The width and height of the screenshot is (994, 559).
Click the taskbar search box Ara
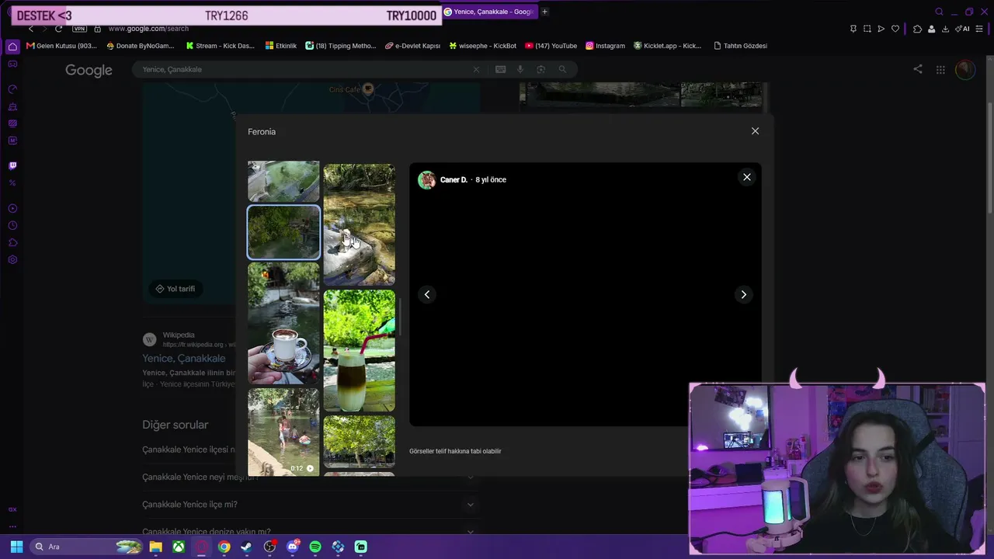(x=87, y=547)
